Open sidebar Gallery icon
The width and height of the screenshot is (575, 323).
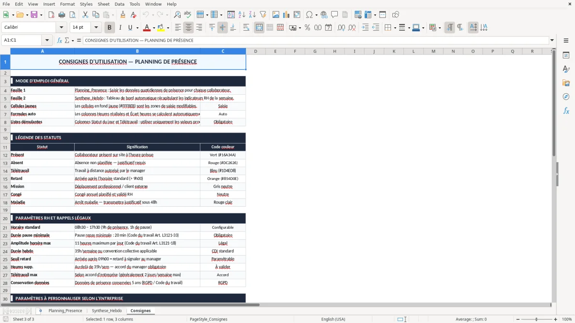566,83
